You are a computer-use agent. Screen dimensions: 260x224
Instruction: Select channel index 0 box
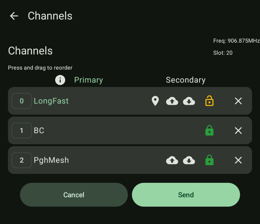pos(22,101)
